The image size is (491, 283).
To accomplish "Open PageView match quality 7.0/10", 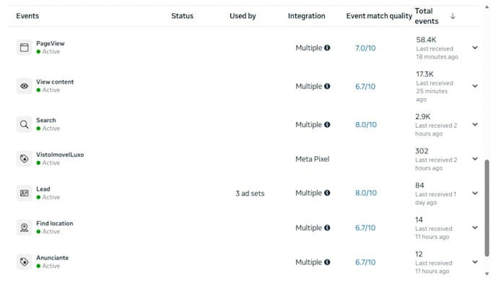I will 365,48.
